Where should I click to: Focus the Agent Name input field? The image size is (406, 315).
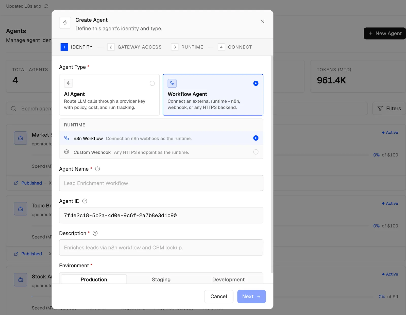pos(161,183)
